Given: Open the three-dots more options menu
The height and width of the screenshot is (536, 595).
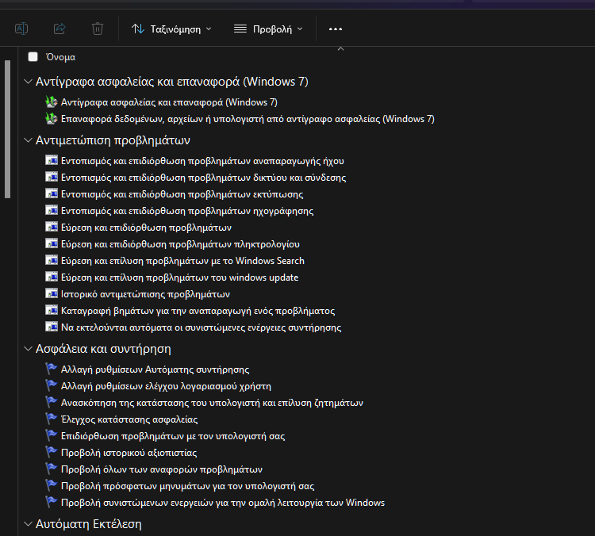Looking at the screenshot, I should tap(336, 29).
